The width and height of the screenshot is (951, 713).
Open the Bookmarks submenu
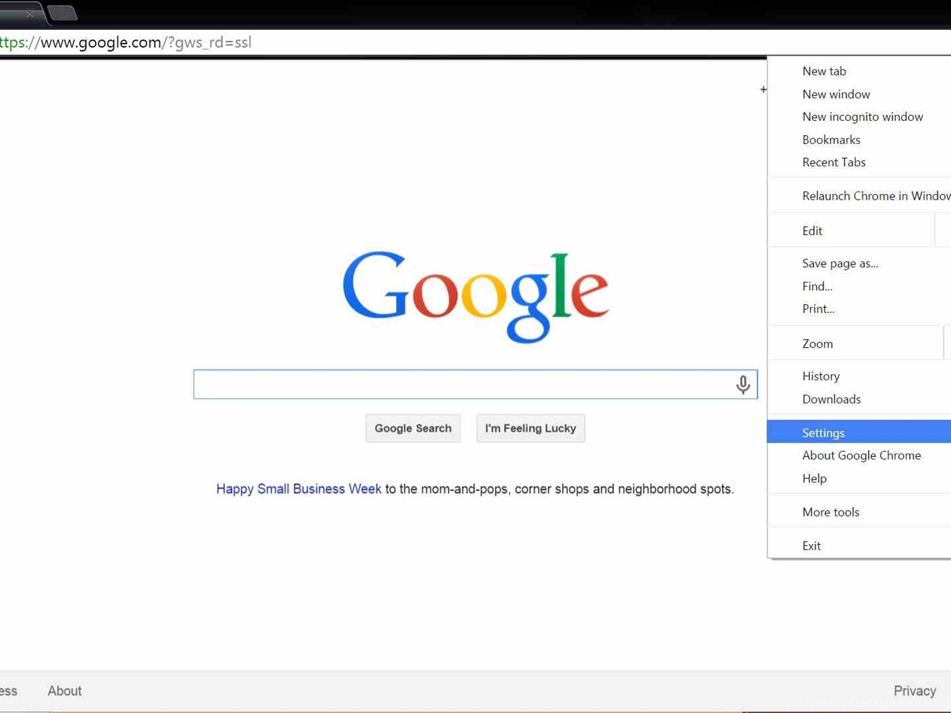[x=859, y=140]
